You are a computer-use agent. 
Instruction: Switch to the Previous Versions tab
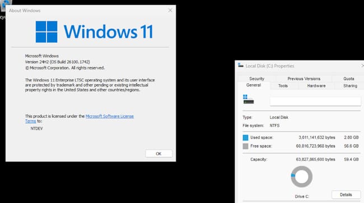pyautogui.click(x=304, y=79)
